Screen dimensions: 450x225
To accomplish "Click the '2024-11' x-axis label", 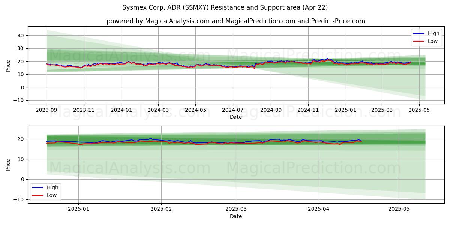I will pos(308,111).
